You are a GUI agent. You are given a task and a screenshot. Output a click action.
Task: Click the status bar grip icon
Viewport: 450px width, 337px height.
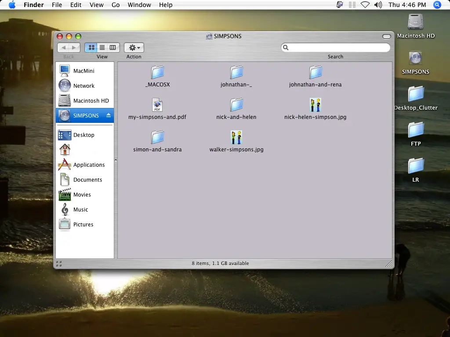(59, 264)
